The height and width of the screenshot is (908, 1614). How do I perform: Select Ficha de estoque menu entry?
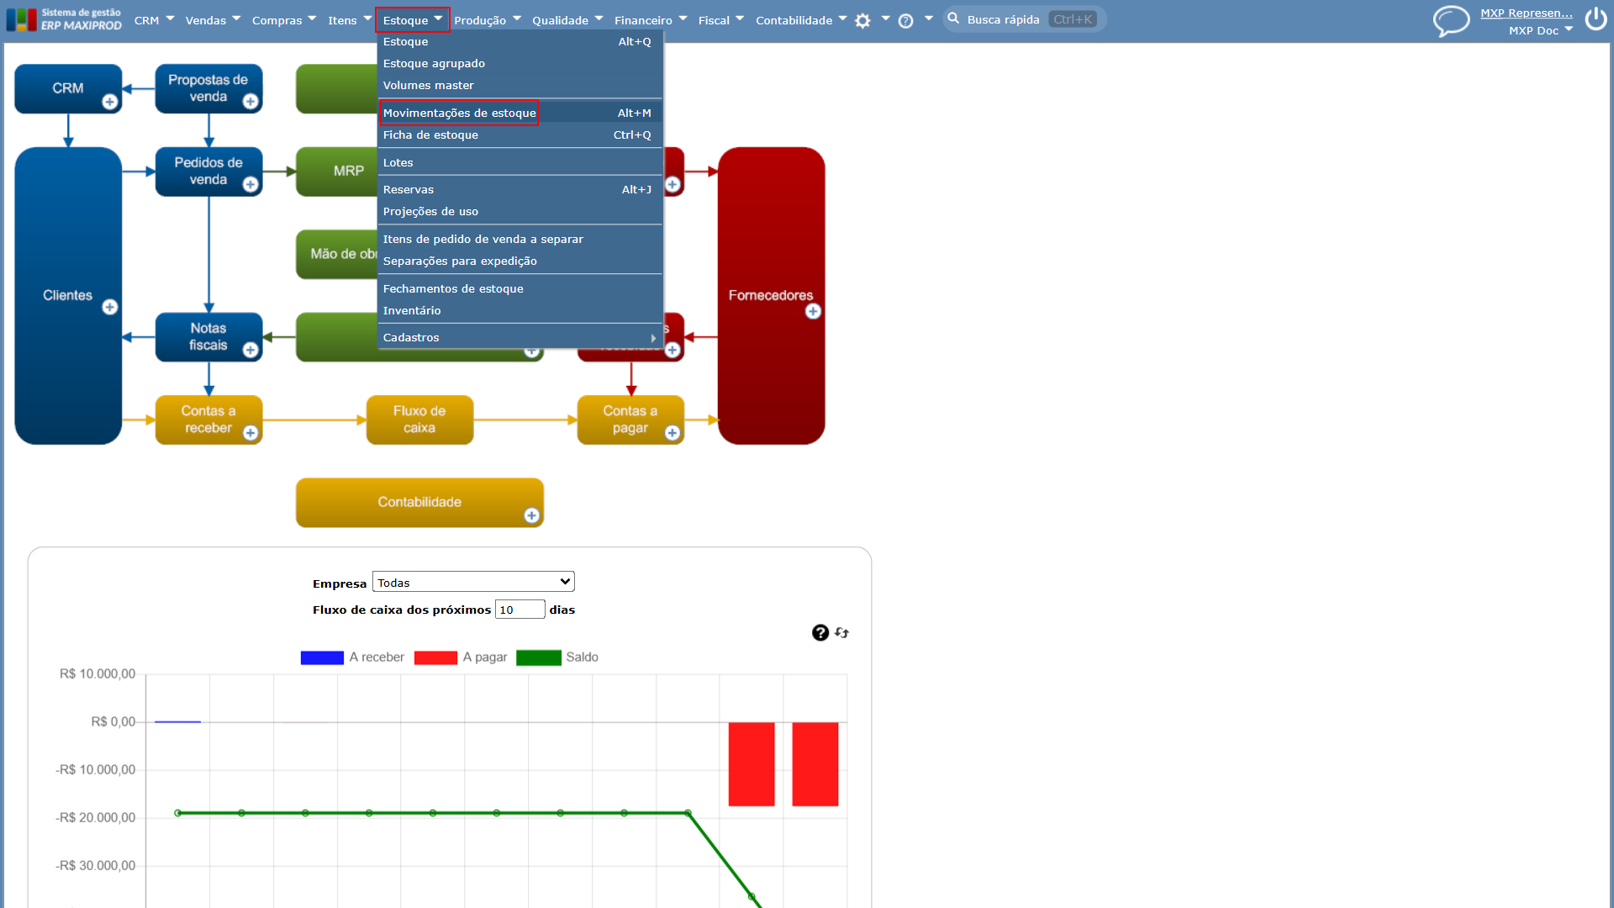click(520, 135)
